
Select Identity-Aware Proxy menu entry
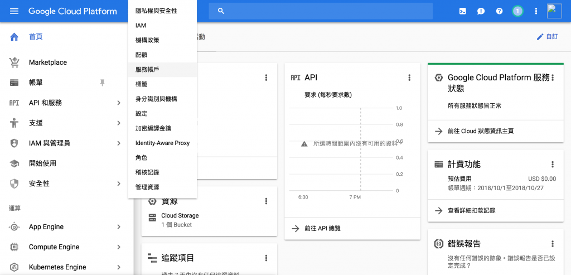[162, 143]
